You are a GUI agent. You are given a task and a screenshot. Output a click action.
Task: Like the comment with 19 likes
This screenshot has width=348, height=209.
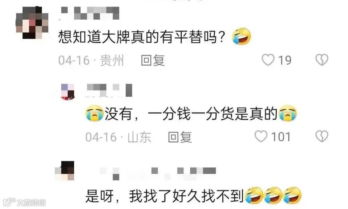[x=268, y=60]
